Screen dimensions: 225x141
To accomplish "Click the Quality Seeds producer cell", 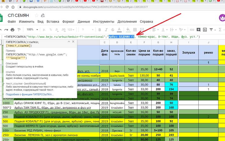I will (117, 75).
